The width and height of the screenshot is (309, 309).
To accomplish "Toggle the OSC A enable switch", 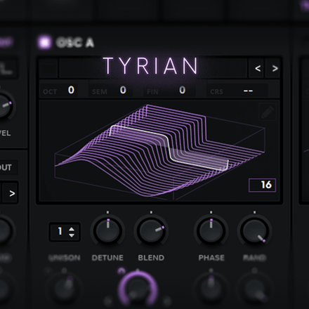I will click(x=44, y=43).
